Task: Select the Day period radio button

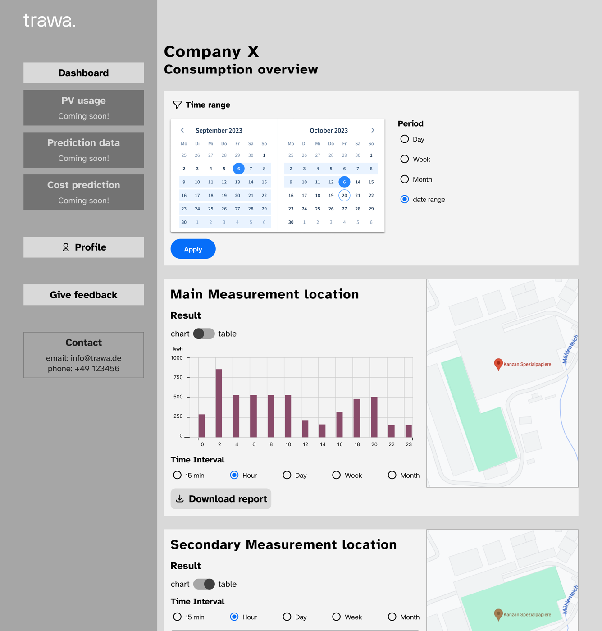Action: click(x=405, y=139)
